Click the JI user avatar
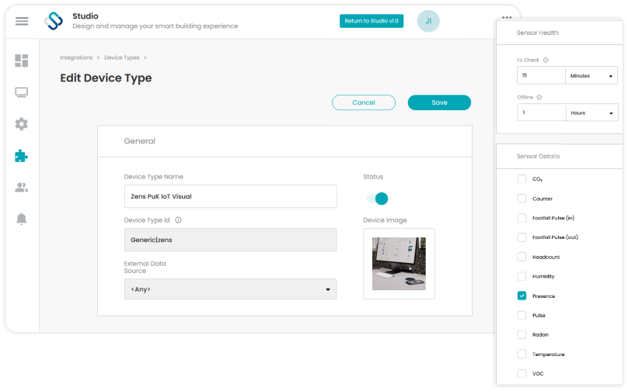Viewport: 628px width, 391px height. (x=428, y=21)
